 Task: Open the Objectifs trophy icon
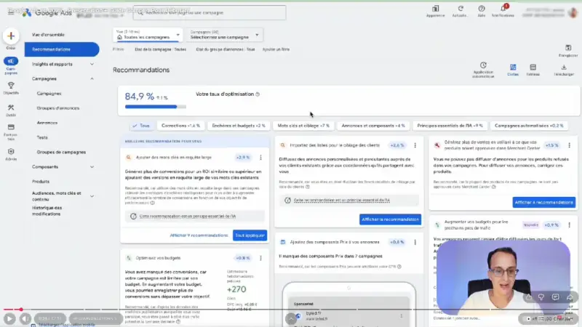11,86
